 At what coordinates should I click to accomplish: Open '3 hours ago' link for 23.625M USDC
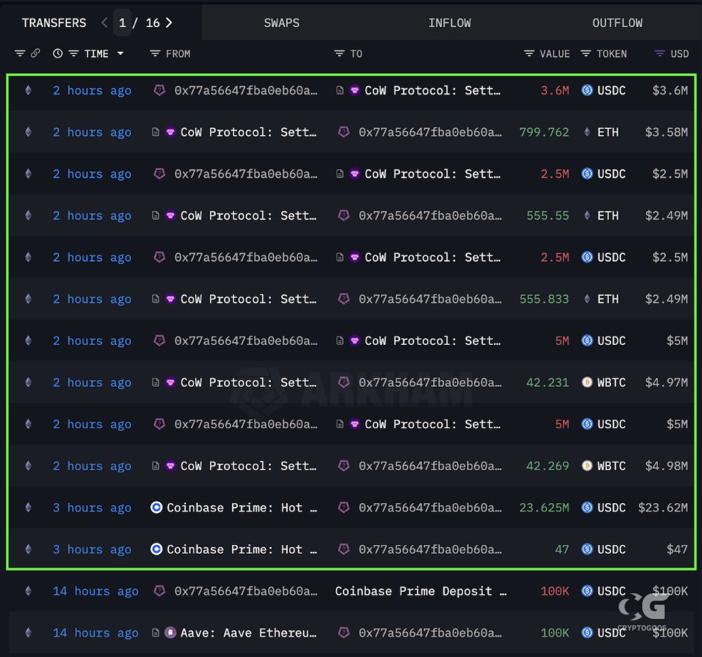click(92, 508)
